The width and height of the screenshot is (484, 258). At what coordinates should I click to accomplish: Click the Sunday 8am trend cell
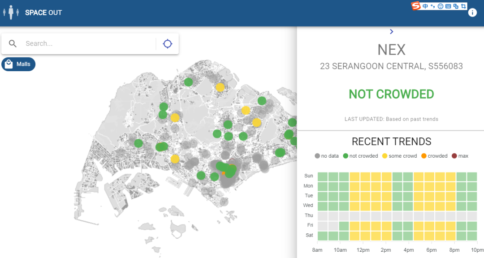pyautogui.click(x=323, y=176)
